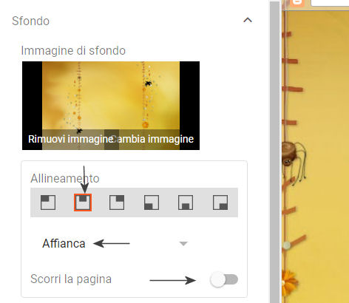Click Rimuovi immagine on the thumbnail
The height and width of the screenshot is (303, 349).
click(x=71, y=139)
